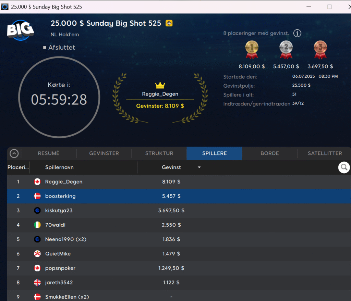Viewport: 351px width, 301px height.
Task: Click the info icon next to placeringer med gevinst
Action: pos(297,33)
